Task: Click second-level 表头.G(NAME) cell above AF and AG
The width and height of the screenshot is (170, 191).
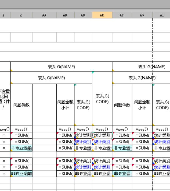Action: tap(141, 78)
